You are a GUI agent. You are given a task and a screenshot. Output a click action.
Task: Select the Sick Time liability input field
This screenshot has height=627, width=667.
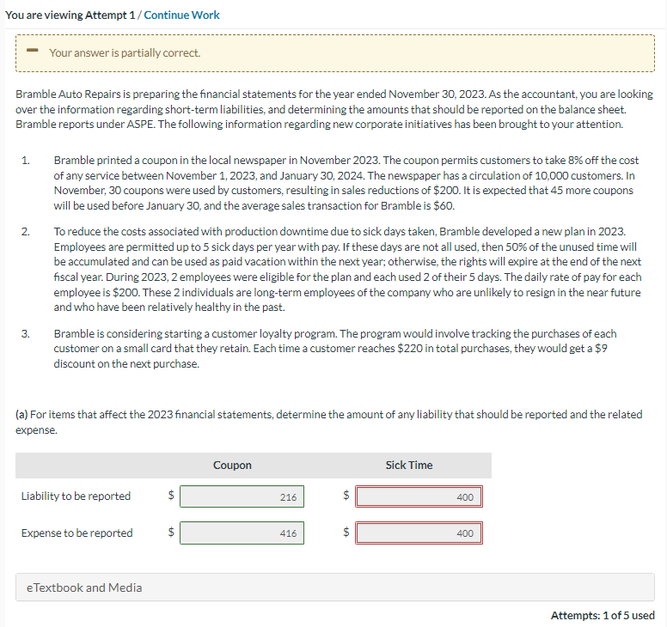419,496
